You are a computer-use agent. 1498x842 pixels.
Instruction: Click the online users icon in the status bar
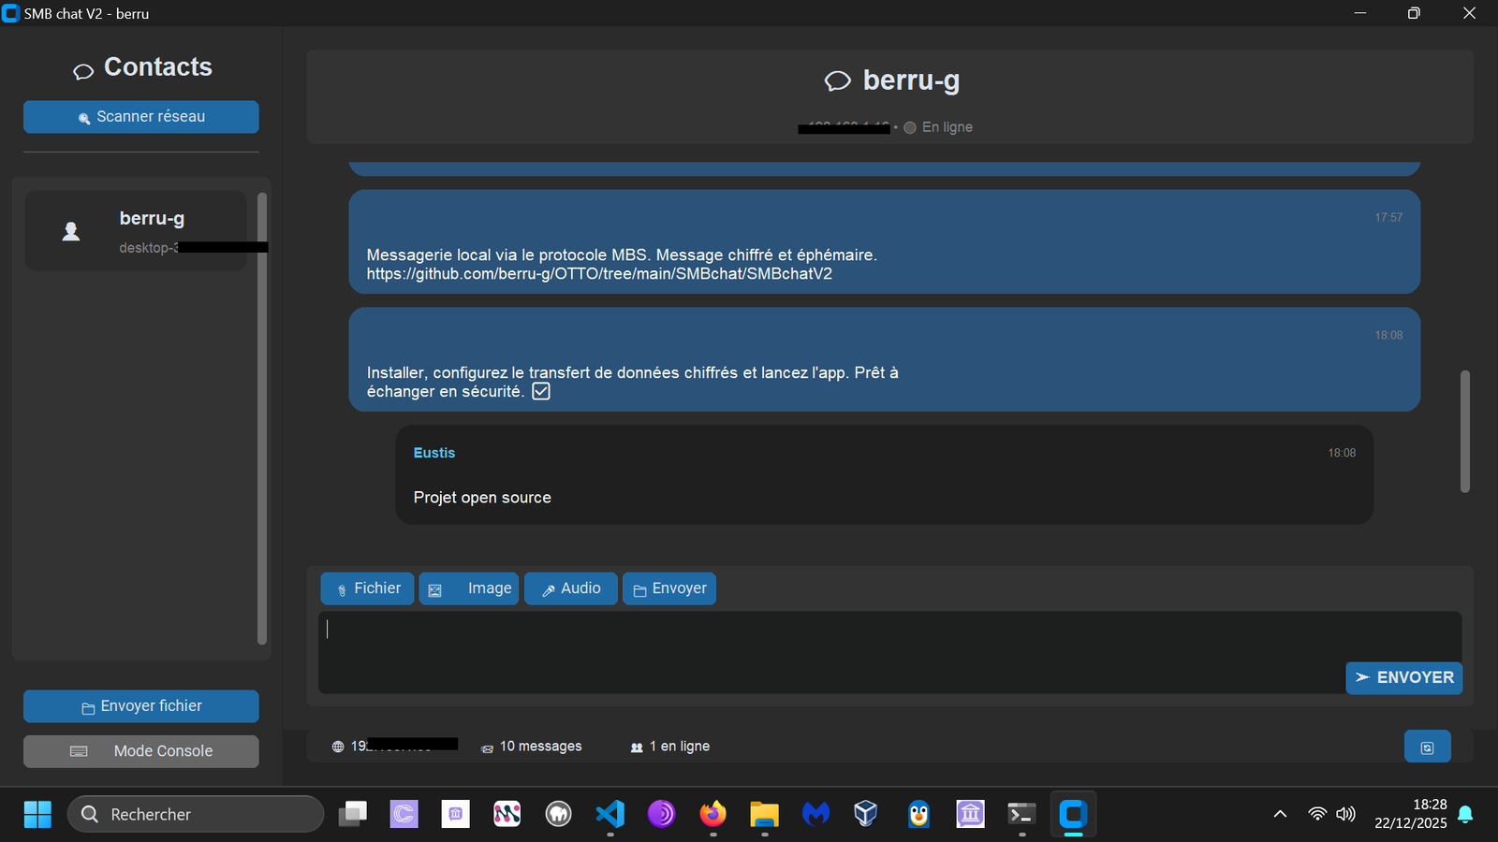coord(637,748)
